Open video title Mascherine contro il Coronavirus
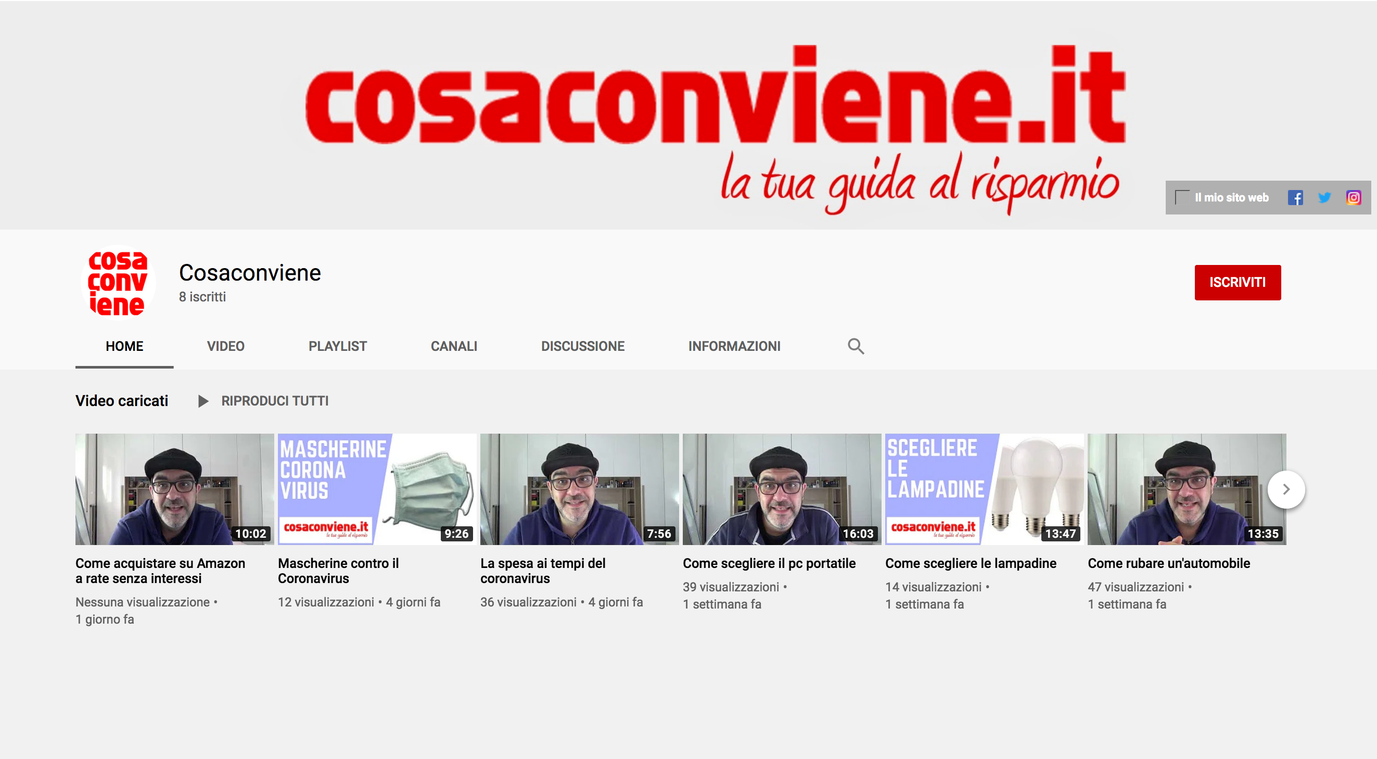Screen dimensions: 1377x759 point(338,571)
